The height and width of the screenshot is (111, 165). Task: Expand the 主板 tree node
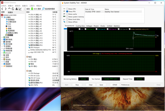pos(2,37)
